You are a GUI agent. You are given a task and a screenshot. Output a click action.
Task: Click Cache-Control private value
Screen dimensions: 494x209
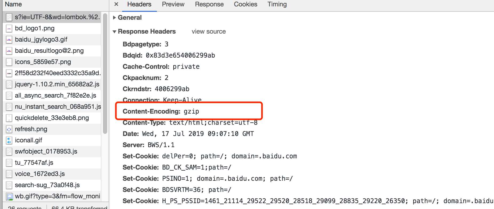pyautogui.click(x=186, y=67)
